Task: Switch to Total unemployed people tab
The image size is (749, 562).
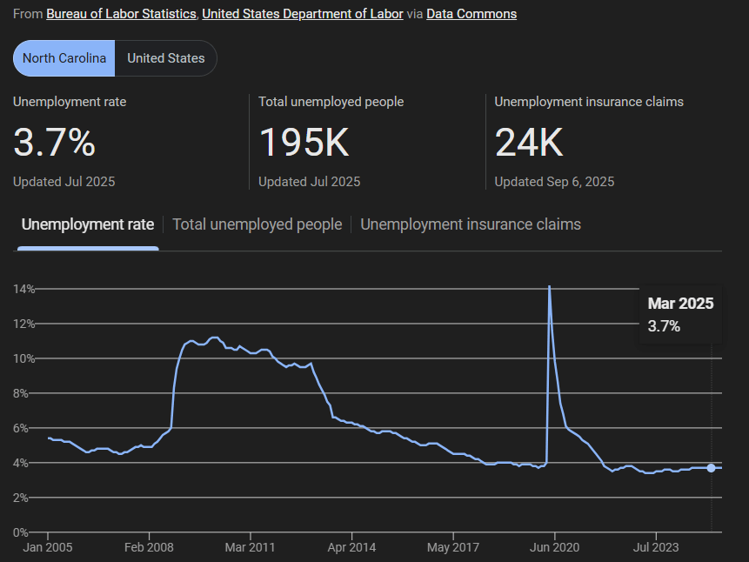Action: (257, 224)
